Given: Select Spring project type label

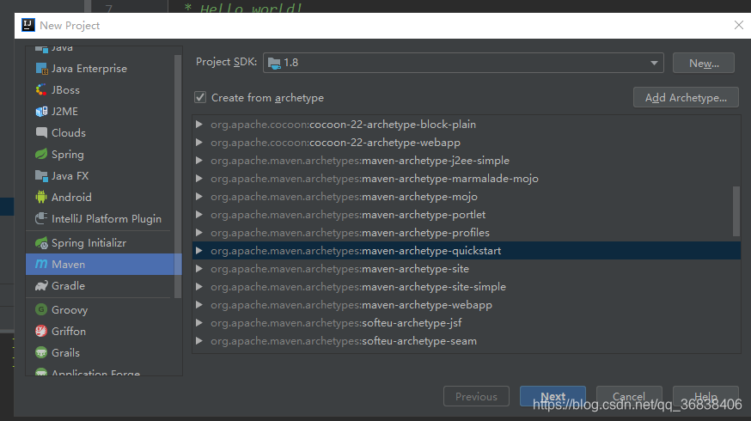Looking at the screenshot, I should click(68, 154).
